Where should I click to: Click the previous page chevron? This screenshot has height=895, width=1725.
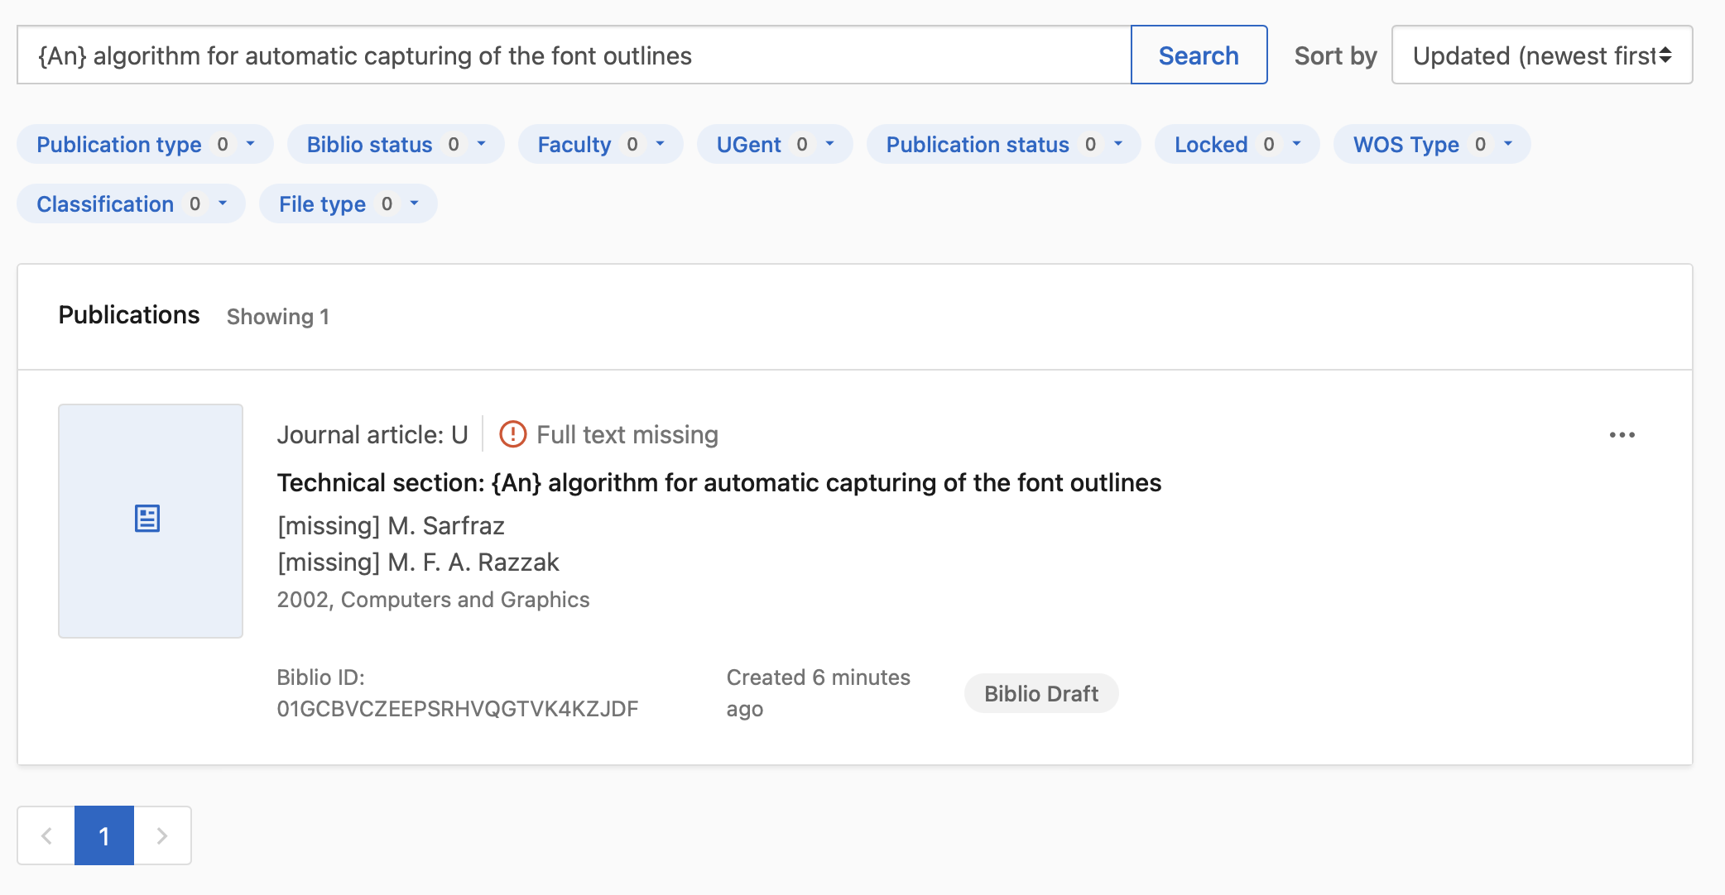pyautogui.click(x=47, y=835)
